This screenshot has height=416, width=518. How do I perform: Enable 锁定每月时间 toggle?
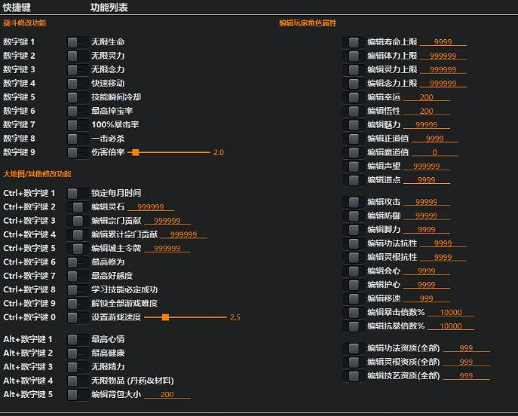tap(77, 193)
